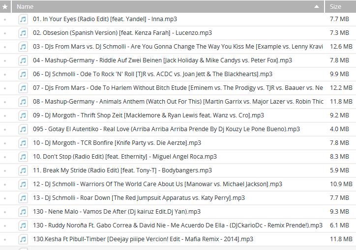Image resolution: width=356 pixels, height=250 pixels.
Task: Sort files by the Name column header
Action: [26, 7]
